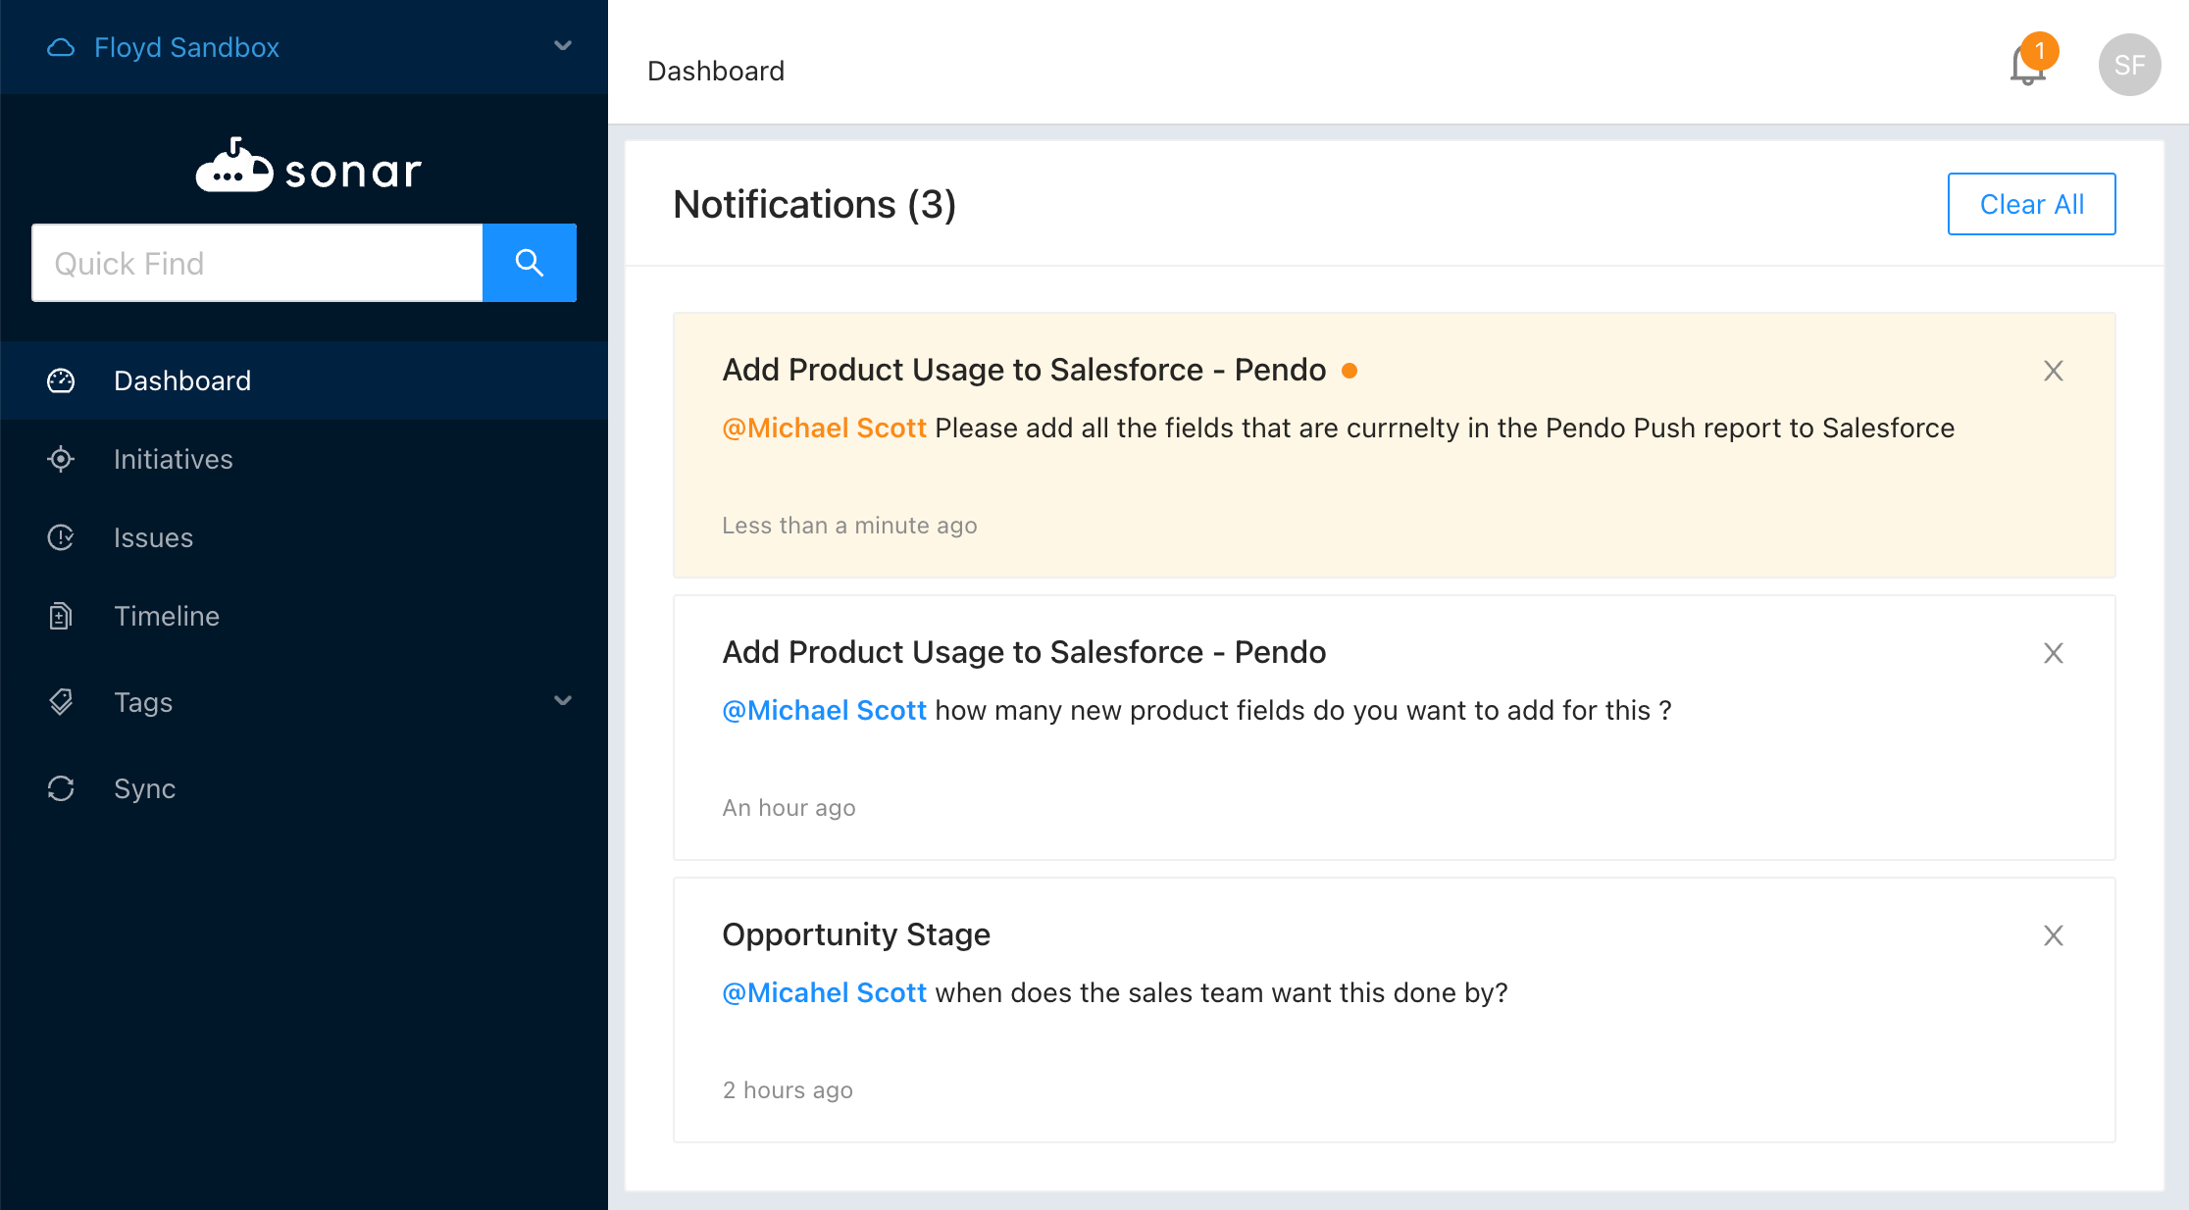Dismiss the unread Pendo notification from a minute ago

pos(2053,371)
